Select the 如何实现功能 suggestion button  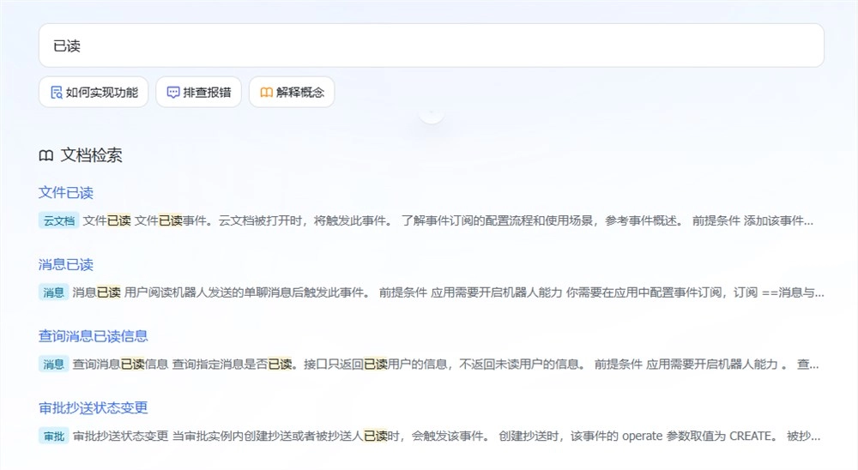pyautogui.click(x=94, y=93)
